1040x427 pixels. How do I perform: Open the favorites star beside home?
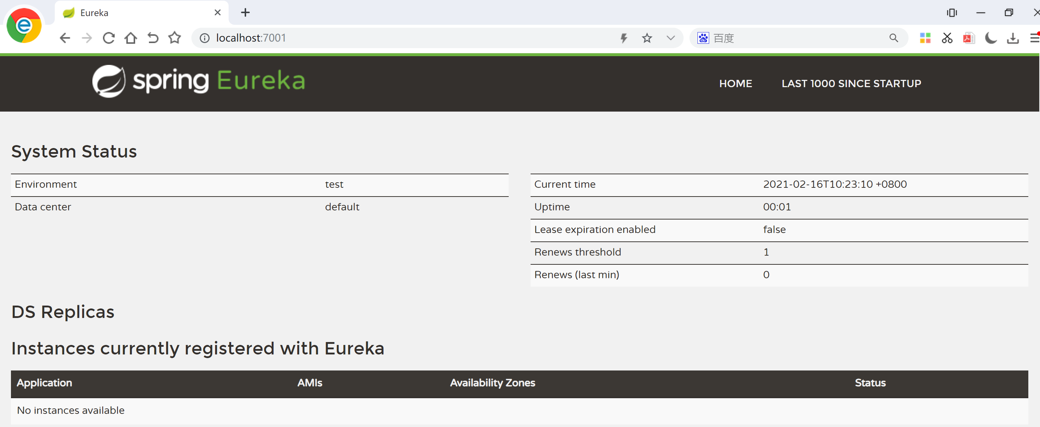click(175, 38)
